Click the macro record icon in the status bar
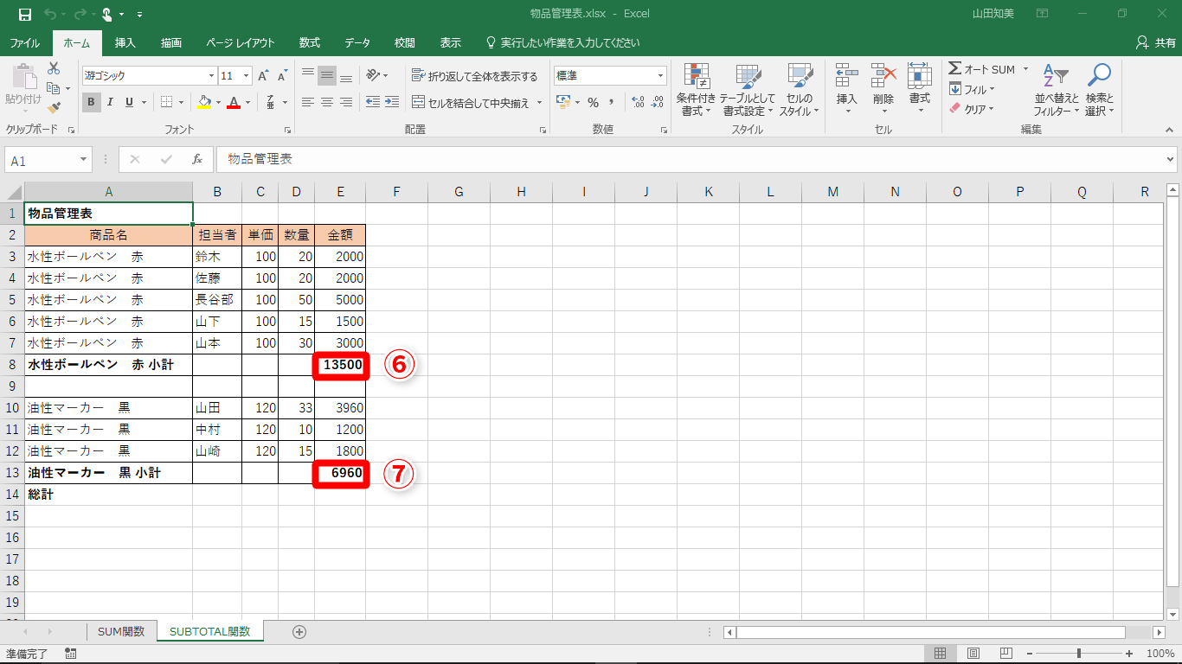 pyautogui.click(x=70, y=654)
